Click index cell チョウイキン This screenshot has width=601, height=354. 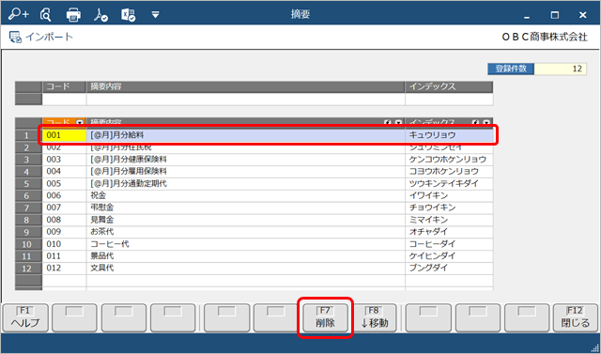(x=449, y=208)
